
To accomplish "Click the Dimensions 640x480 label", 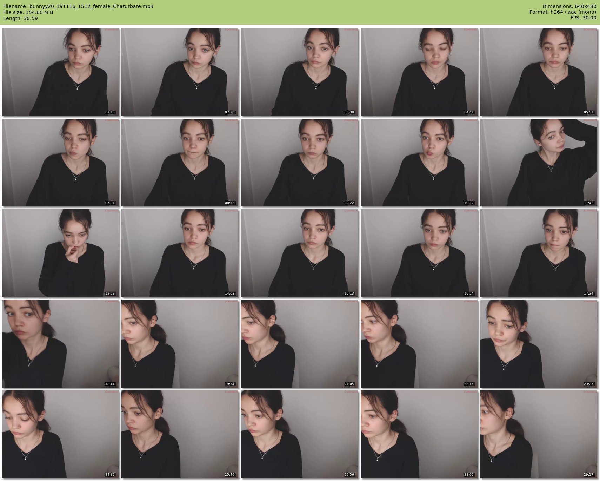I will coord(569,6).
